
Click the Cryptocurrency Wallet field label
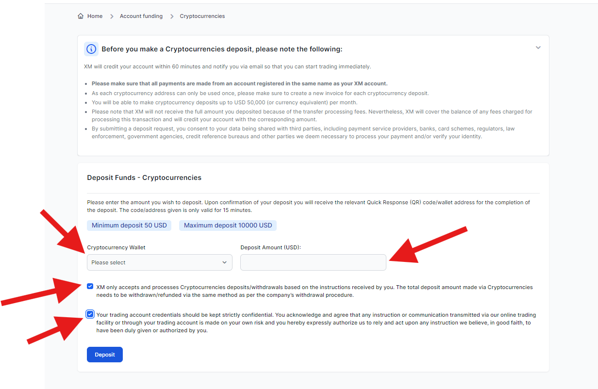click(x=116, y=247)
